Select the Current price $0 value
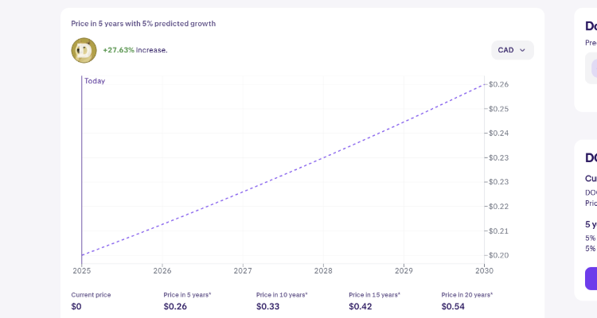597x318 pixels. (x=76, y=306)
